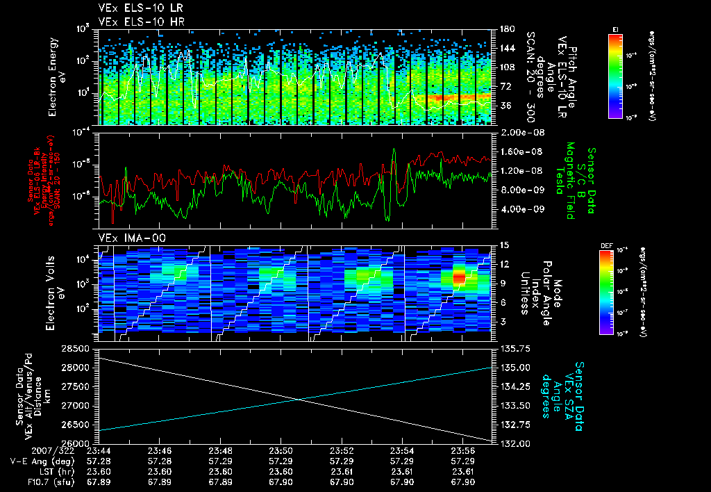
Task: Click the V-E Ang value under 23:44
Action: click(99, 461)
